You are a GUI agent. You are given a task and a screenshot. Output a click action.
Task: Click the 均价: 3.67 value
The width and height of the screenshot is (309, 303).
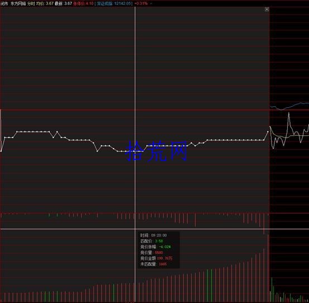pos(45,3)
